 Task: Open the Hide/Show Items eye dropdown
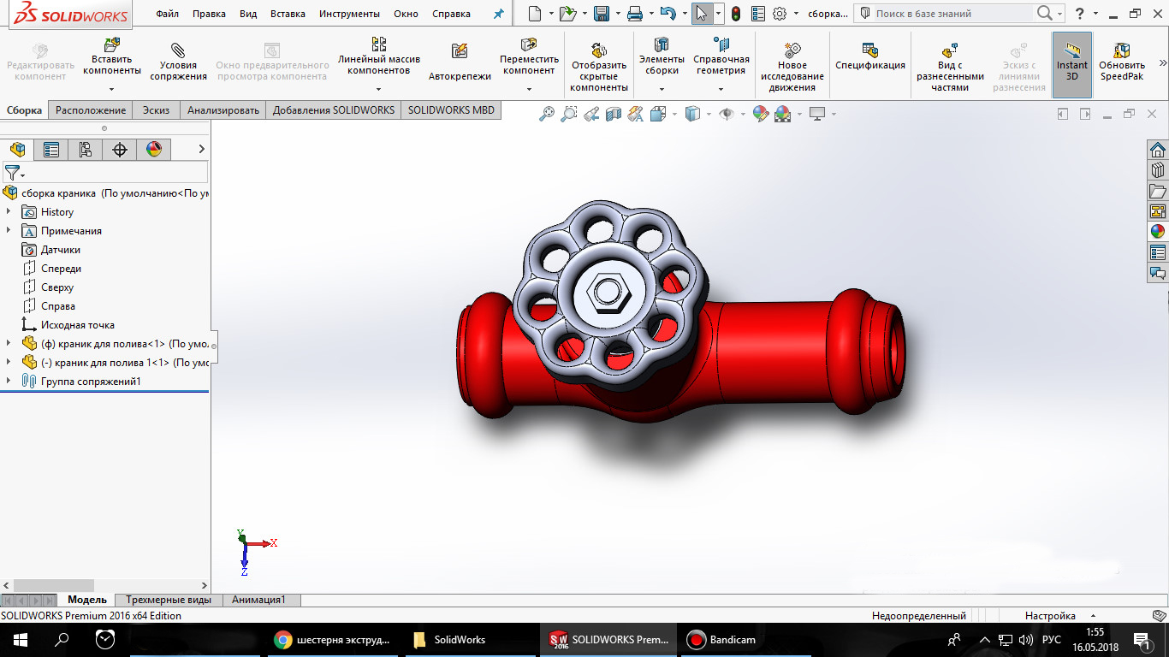click(743, 114)
